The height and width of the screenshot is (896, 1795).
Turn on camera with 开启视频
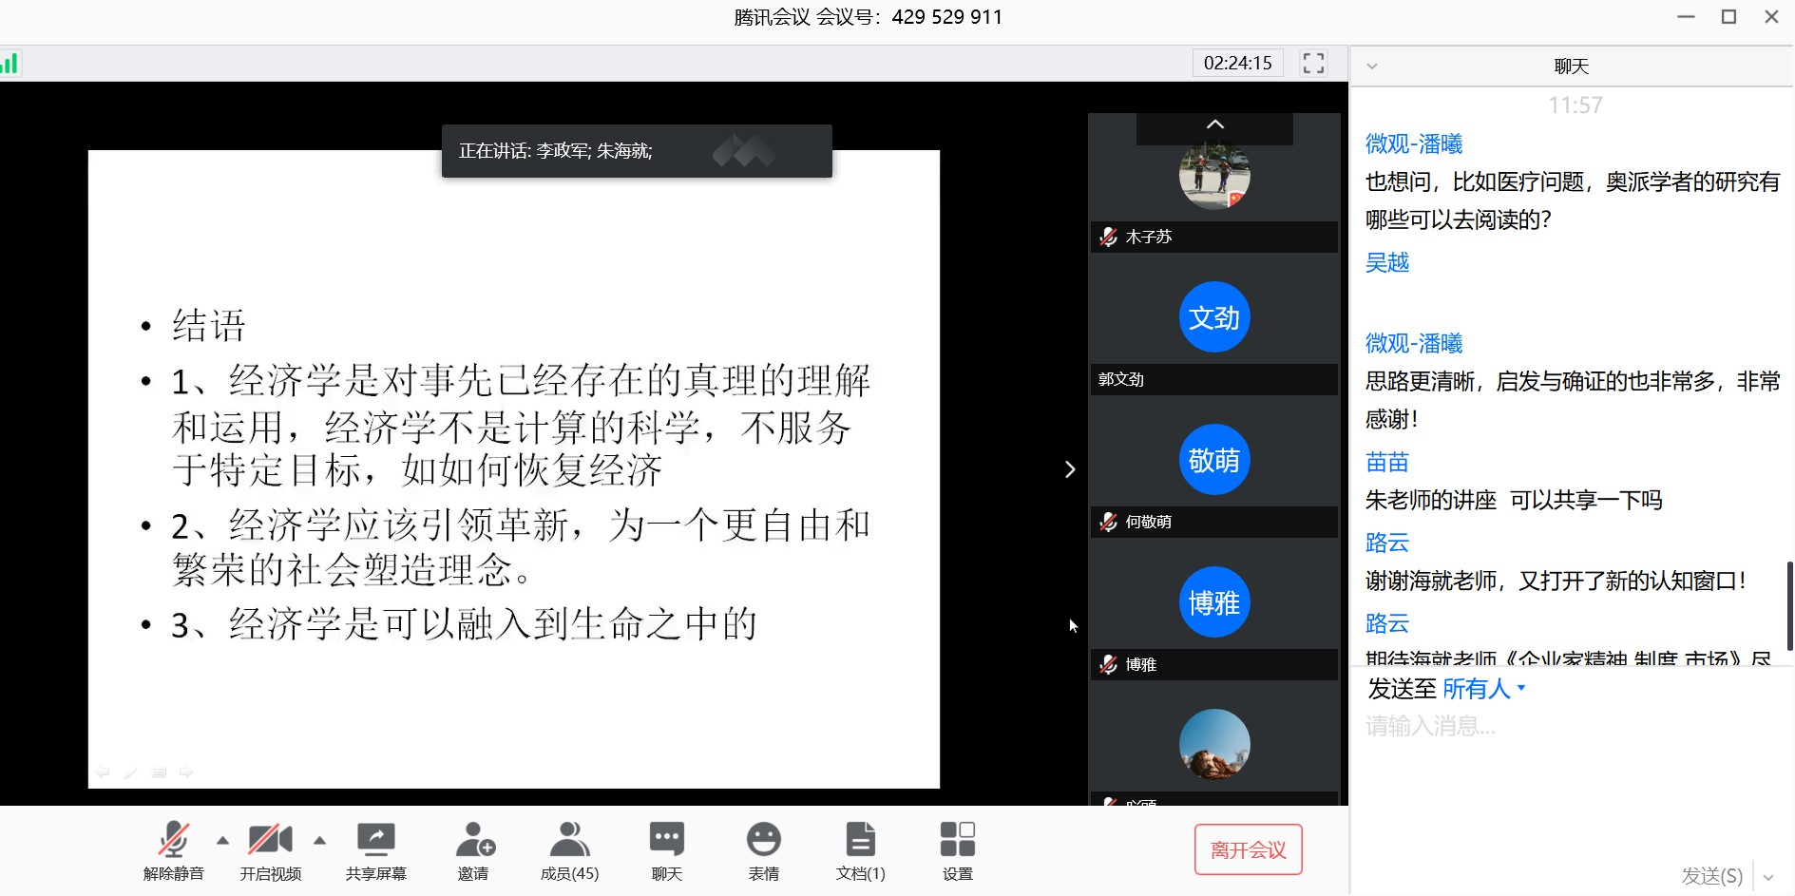(x=270, y=849)
